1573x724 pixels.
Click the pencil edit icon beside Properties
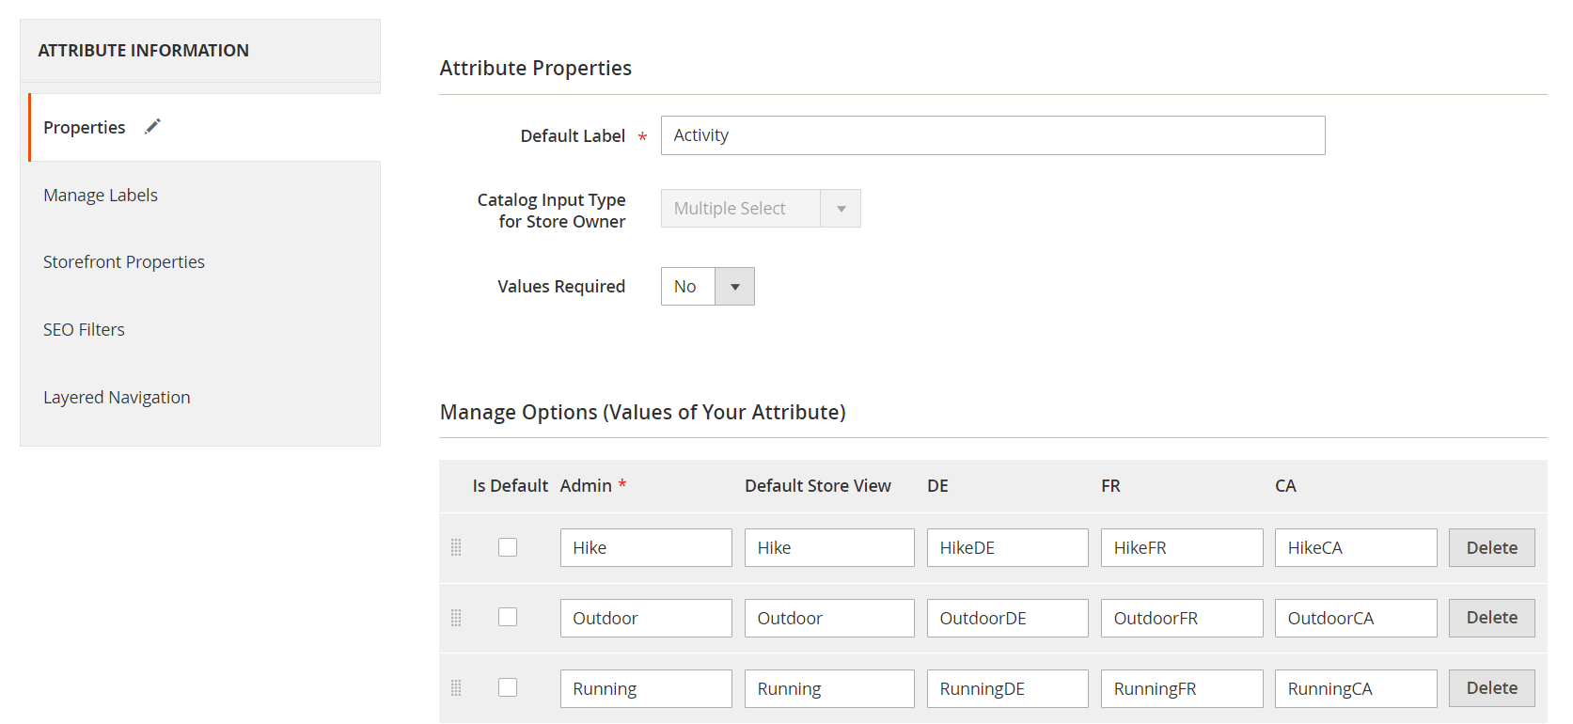pyautogui.click(x=152, y=126)
